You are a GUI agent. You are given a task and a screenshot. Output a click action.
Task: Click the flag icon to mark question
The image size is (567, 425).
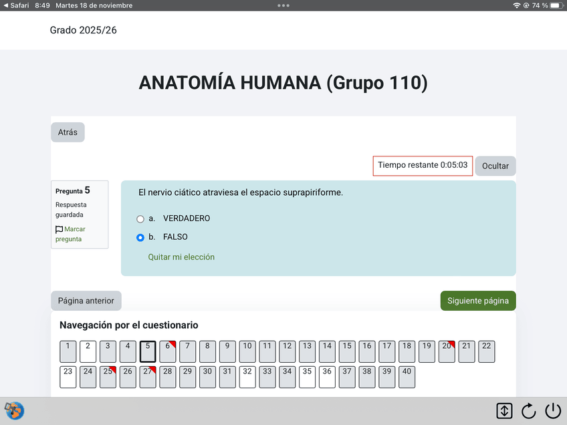tap(60, 229)
